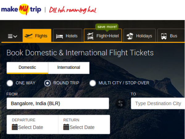
Task: Click the Departure calendar icon
Action: (15, 127)
